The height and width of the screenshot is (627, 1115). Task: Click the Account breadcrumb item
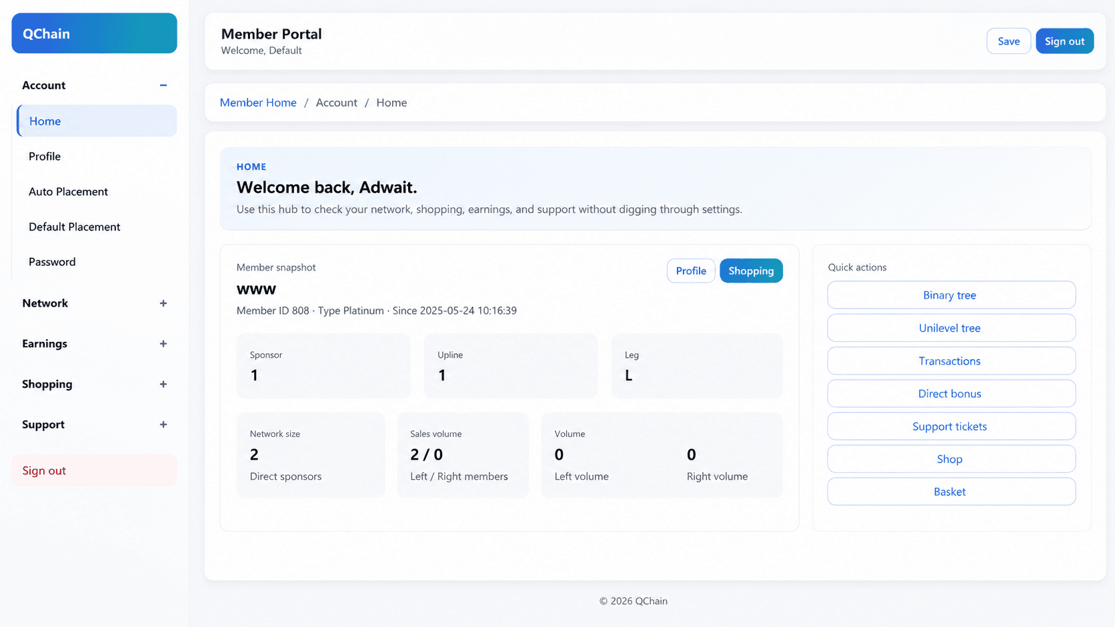(336, 103)
